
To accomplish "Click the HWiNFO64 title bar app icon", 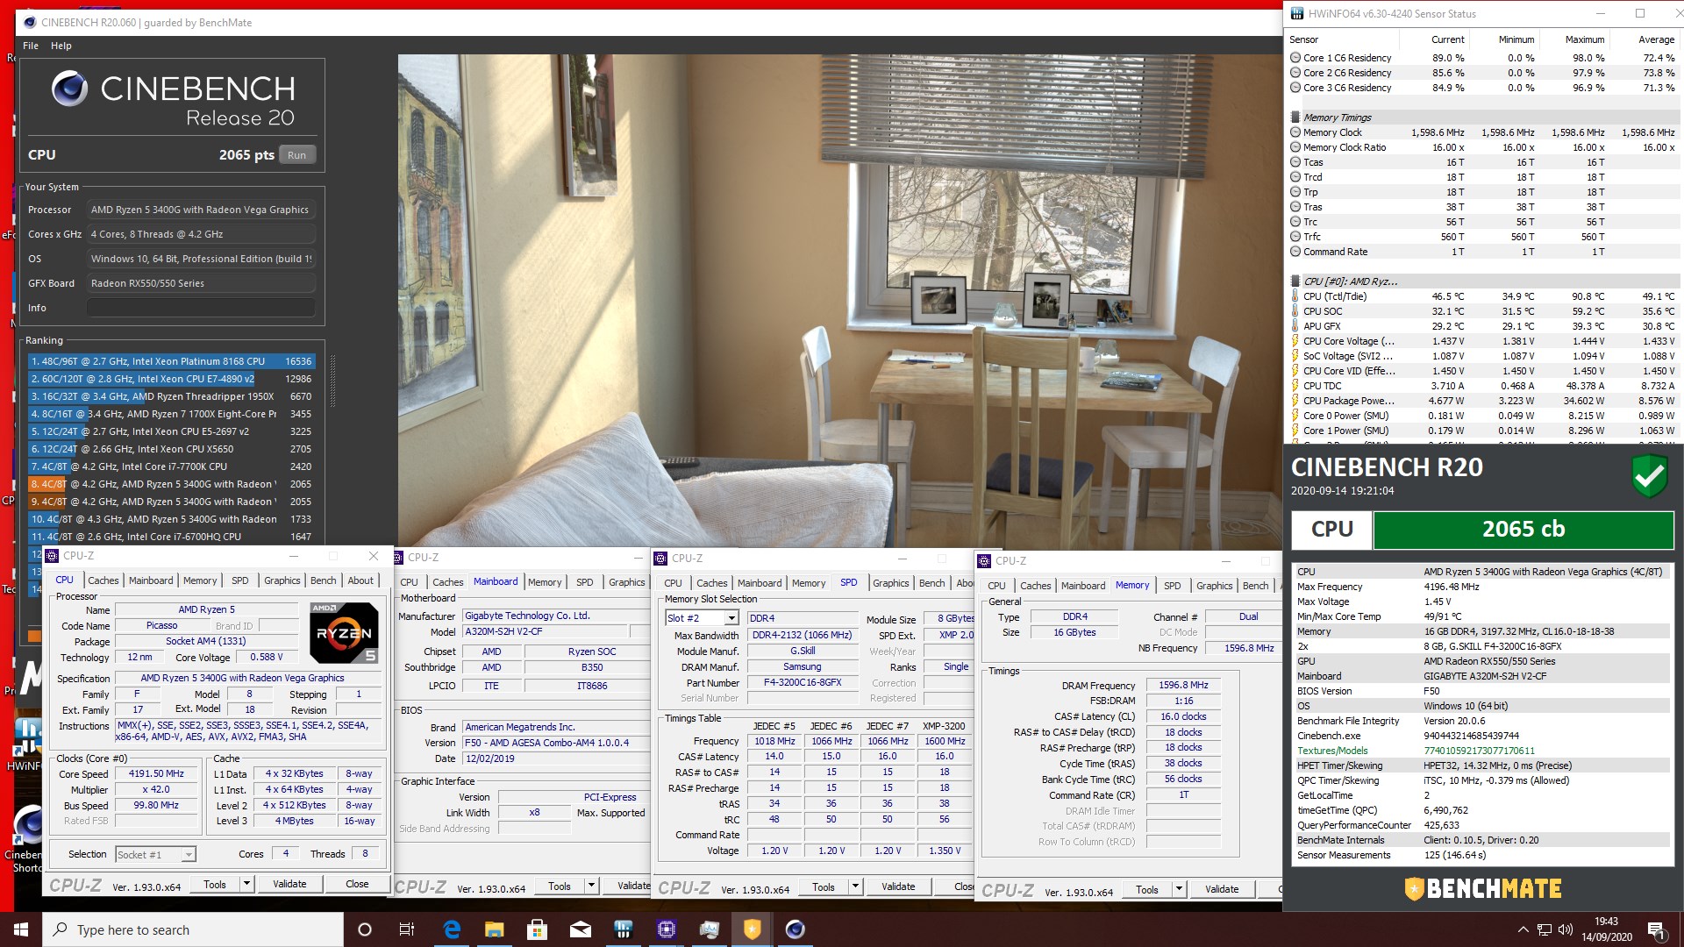I will (1297, 14).
